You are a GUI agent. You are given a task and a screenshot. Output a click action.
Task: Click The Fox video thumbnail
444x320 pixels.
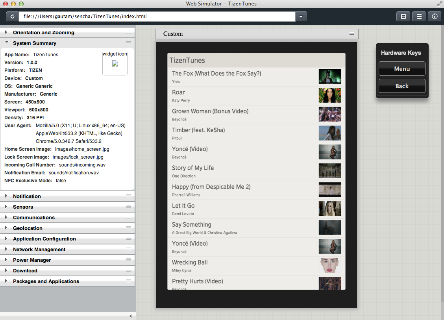point(329,76)
